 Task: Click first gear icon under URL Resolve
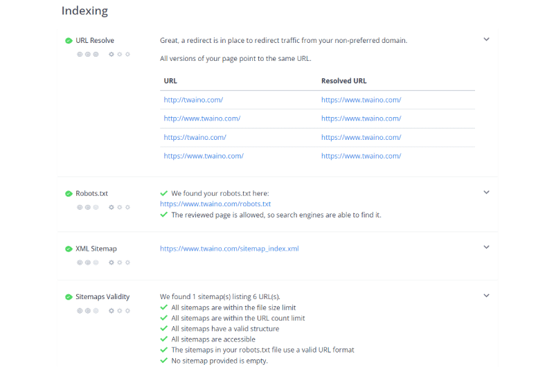111,54
